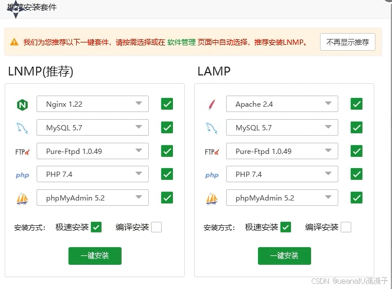Enable 编译安装 checkbox in LAMP
The width and height of the screenshot is (392, 289).
tap(346, 227)
